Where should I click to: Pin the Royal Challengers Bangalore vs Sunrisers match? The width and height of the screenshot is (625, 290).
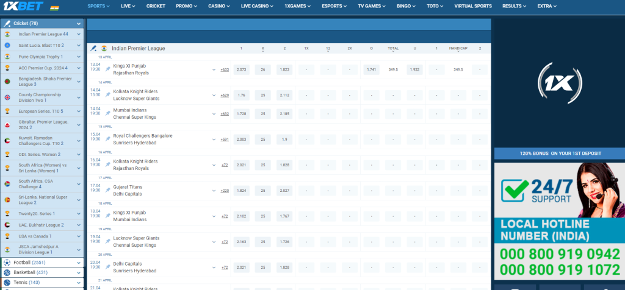107,139
